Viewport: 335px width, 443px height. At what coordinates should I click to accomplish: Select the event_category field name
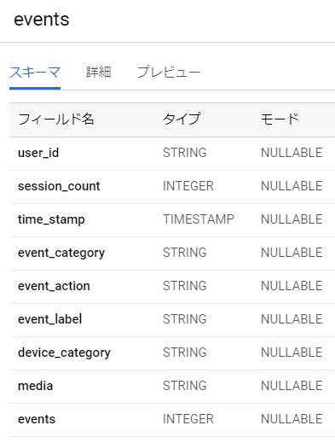pyautogui.click(x=61, y=253)
